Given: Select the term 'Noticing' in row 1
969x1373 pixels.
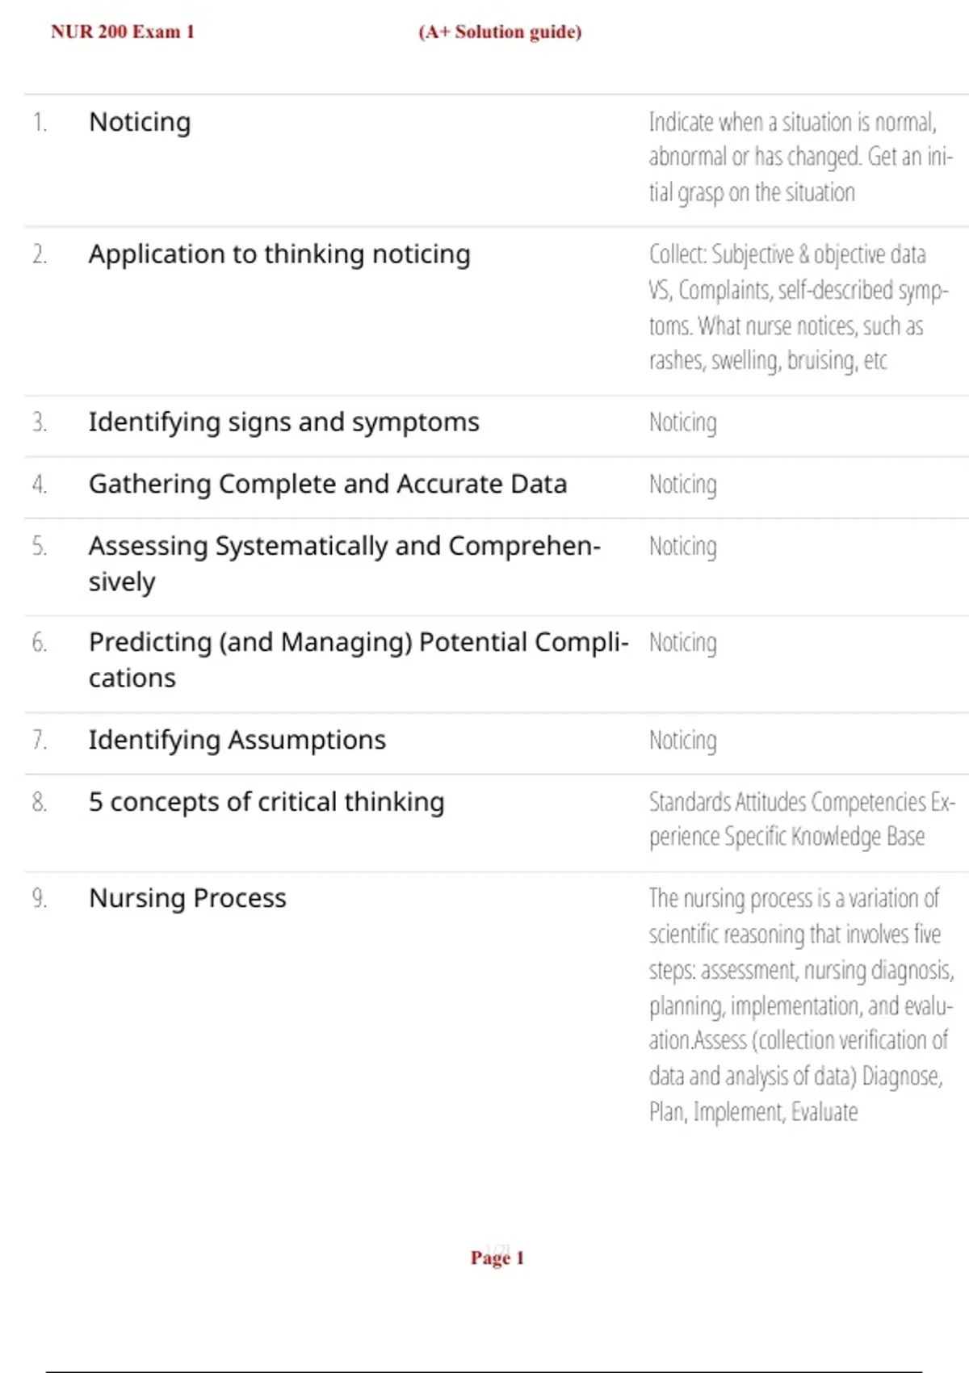Looking at the screenshot, I should click(140, 122).
